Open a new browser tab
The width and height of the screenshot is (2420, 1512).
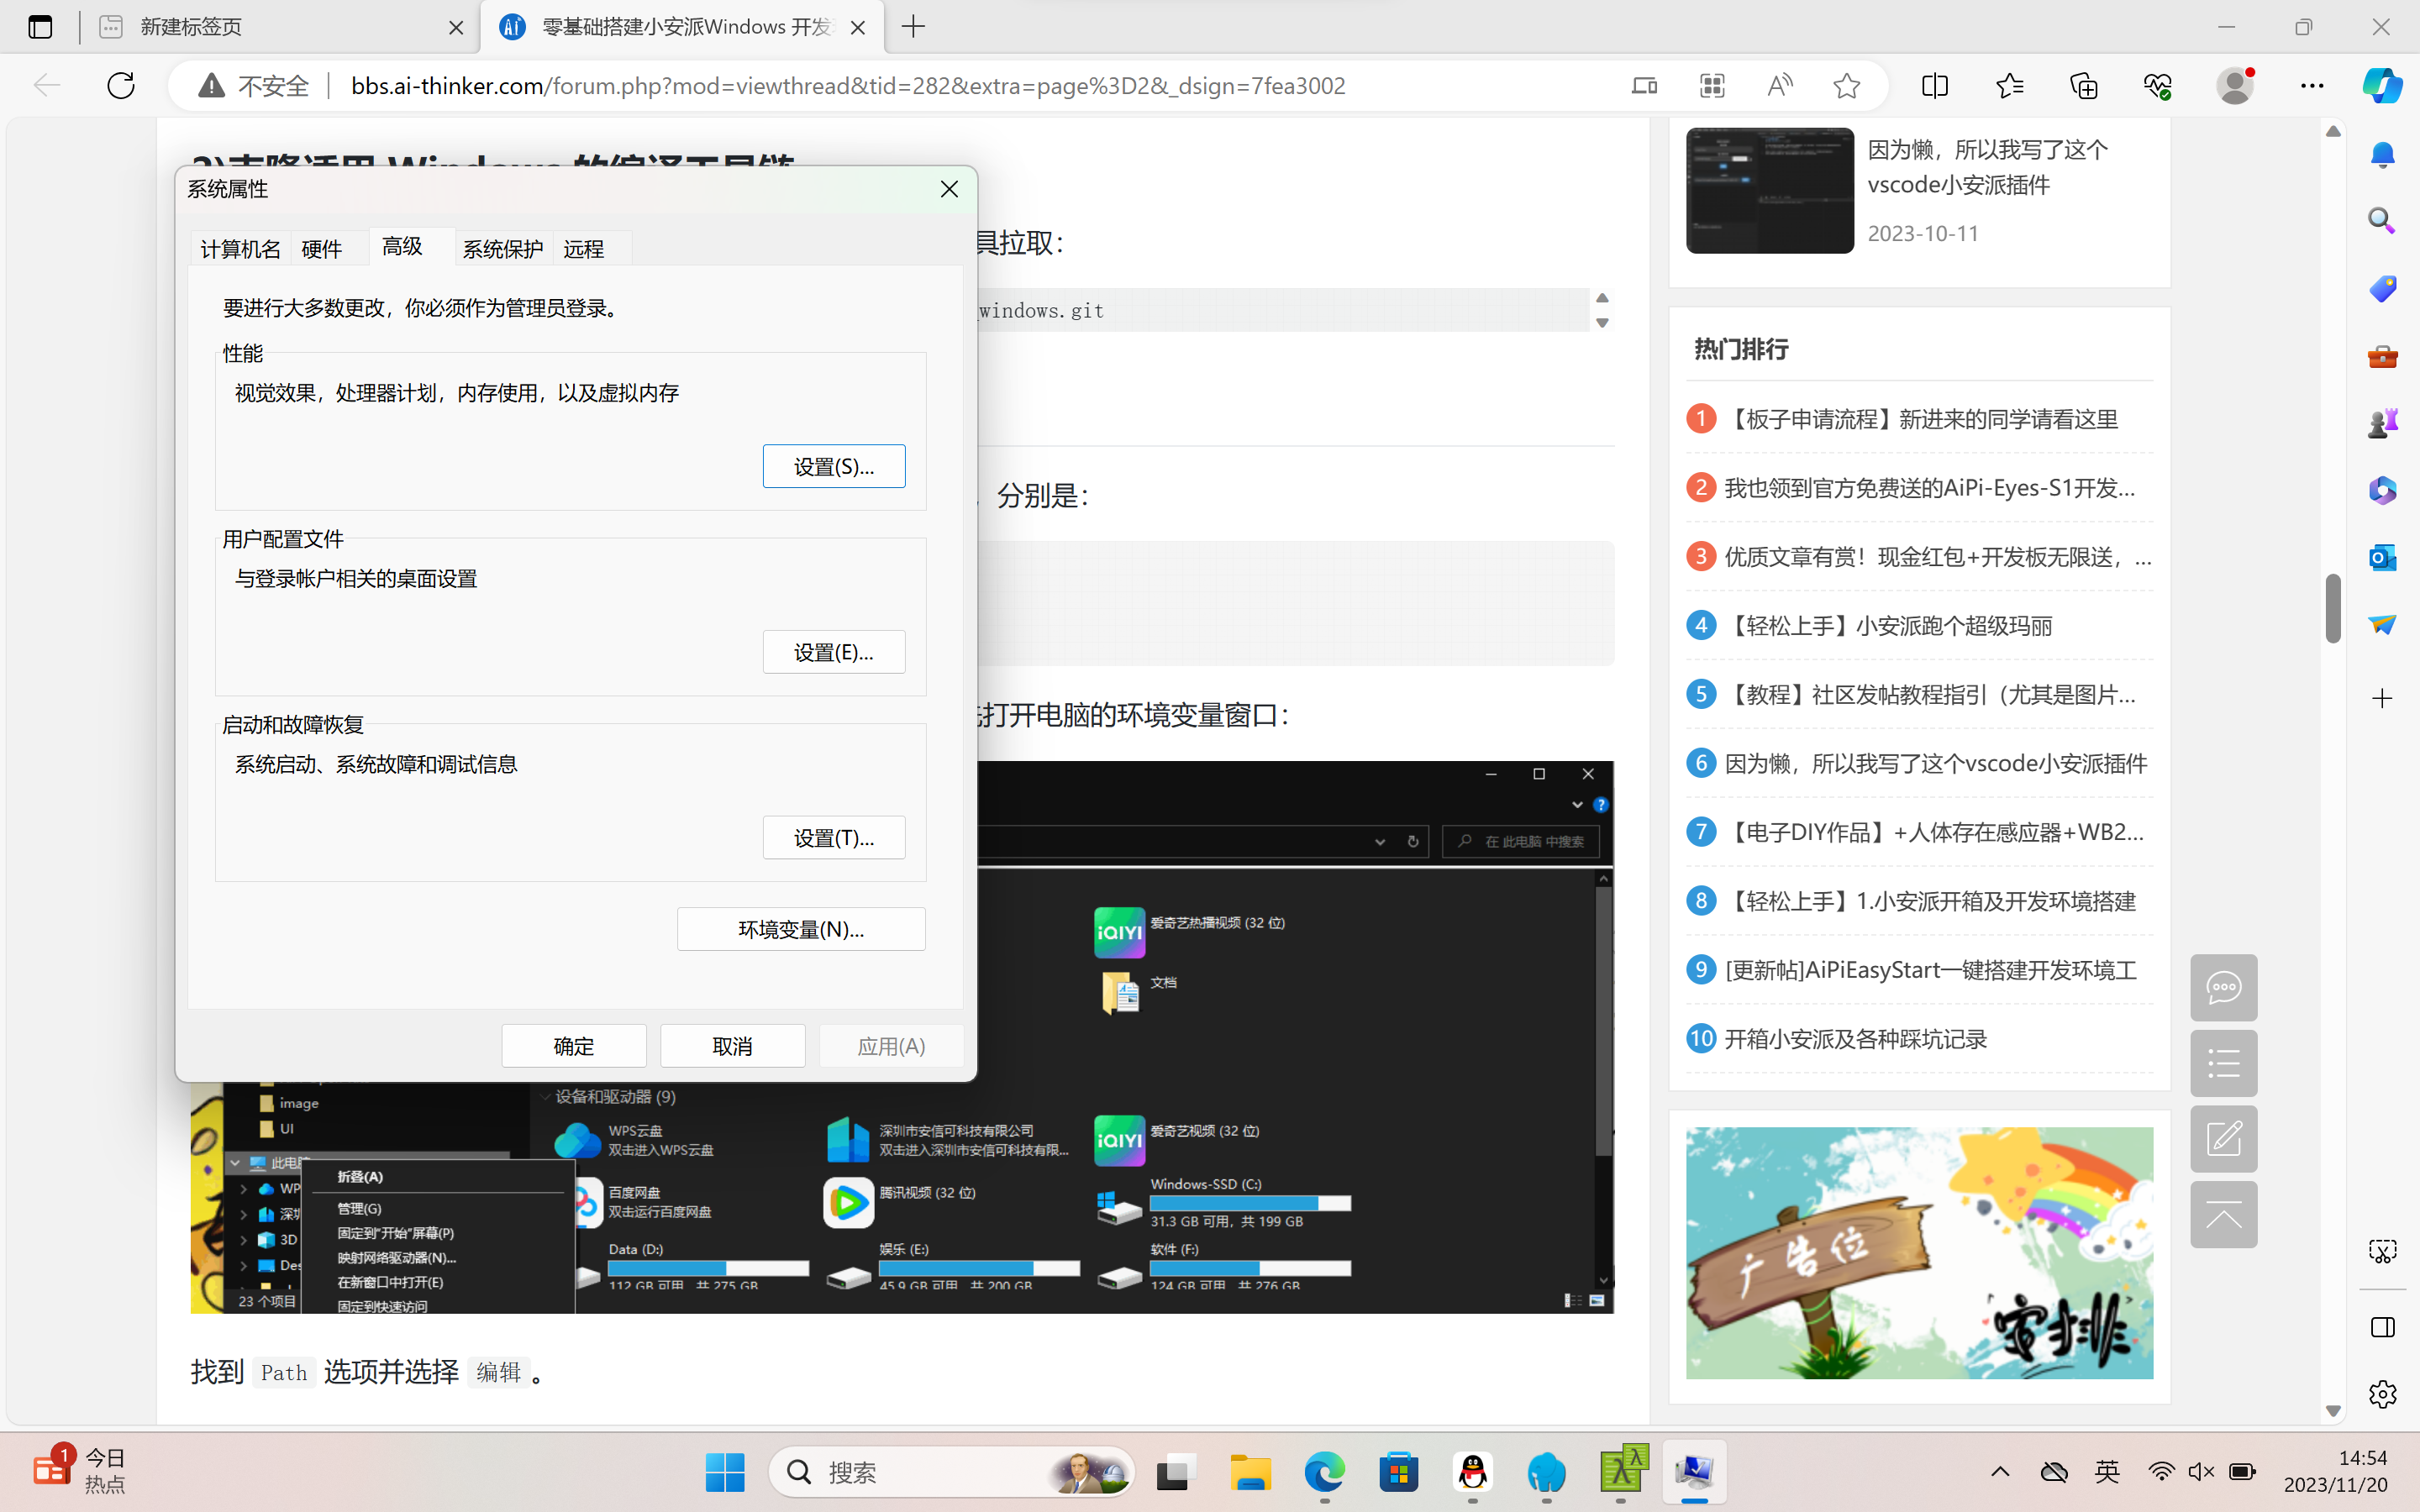point(913,27)
